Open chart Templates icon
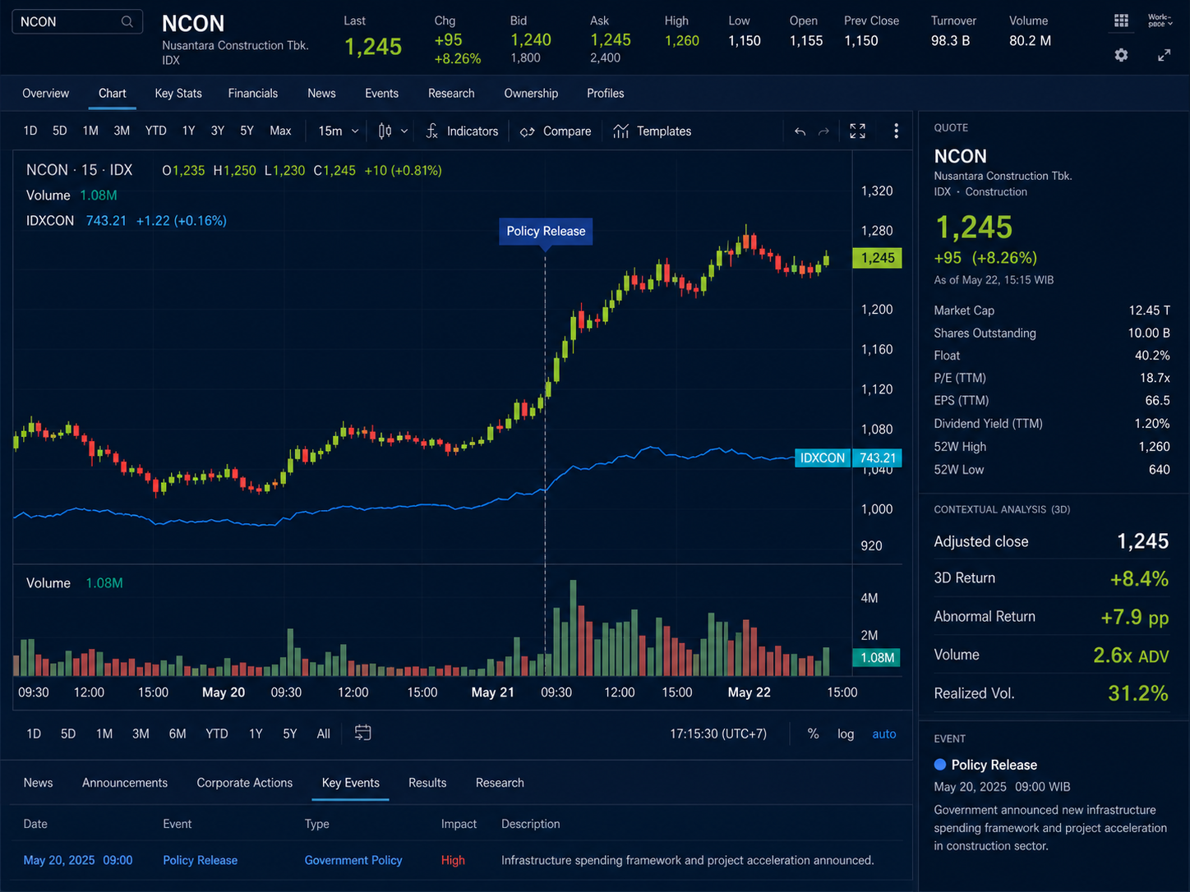This screenshot has height=892, width=1190. (621, 131)
